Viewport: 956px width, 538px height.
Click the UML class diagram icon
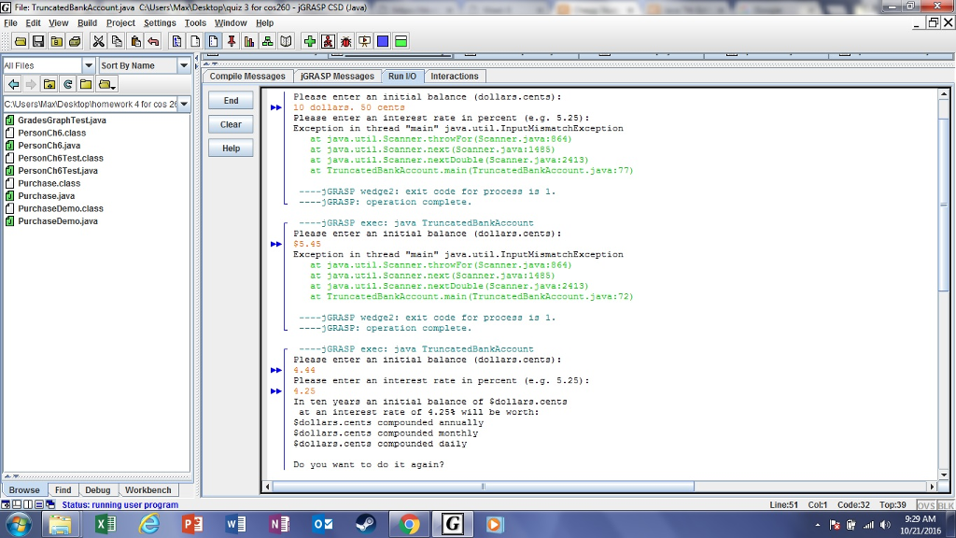(268, 41)
